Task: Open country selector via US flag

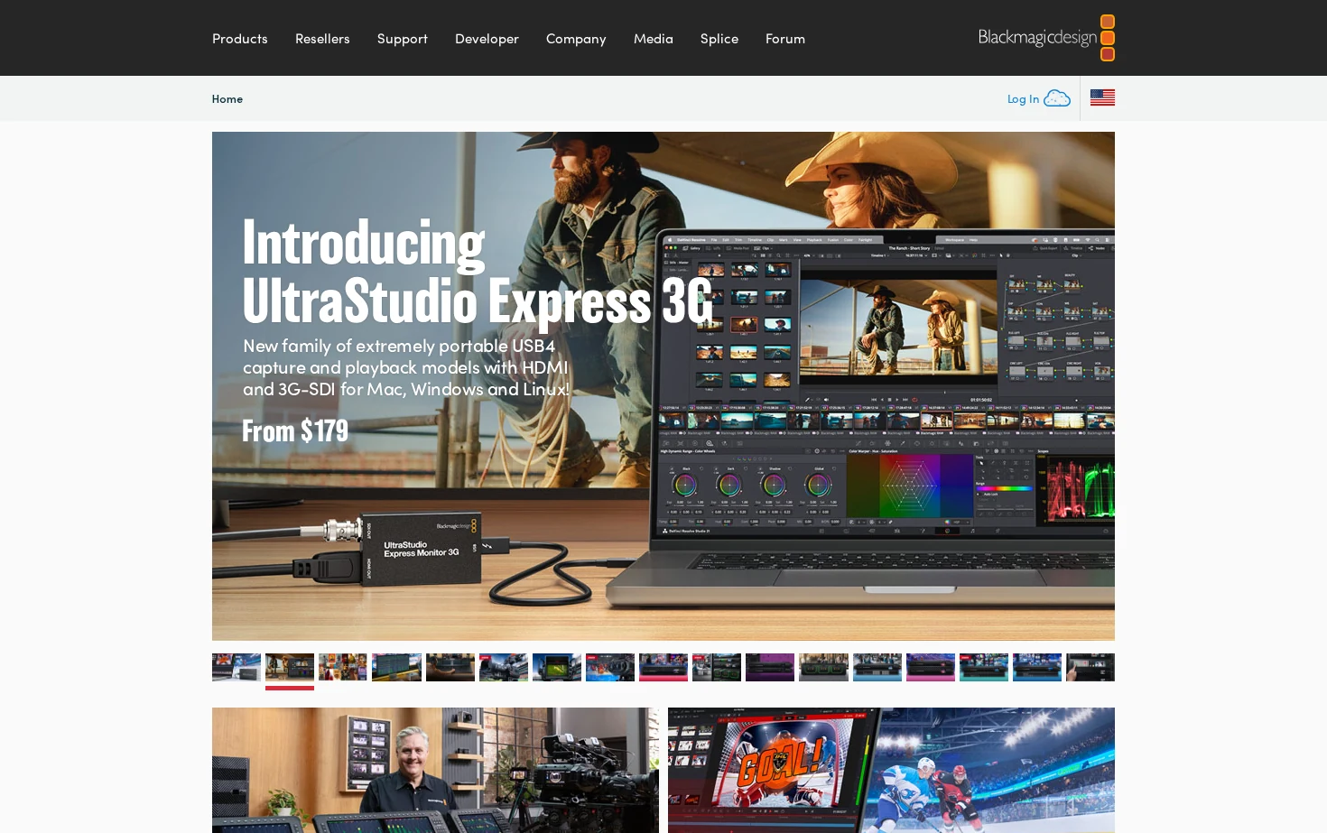Action: (x=1102, y=97)
